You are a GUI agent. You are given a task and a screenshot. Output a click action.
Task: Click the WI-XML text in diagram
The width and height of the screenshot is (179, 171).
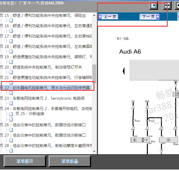point(123,39)
